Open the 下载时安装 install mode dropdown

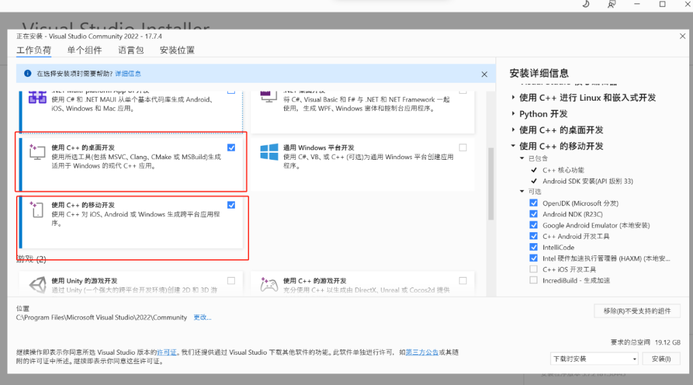point(594,359)
